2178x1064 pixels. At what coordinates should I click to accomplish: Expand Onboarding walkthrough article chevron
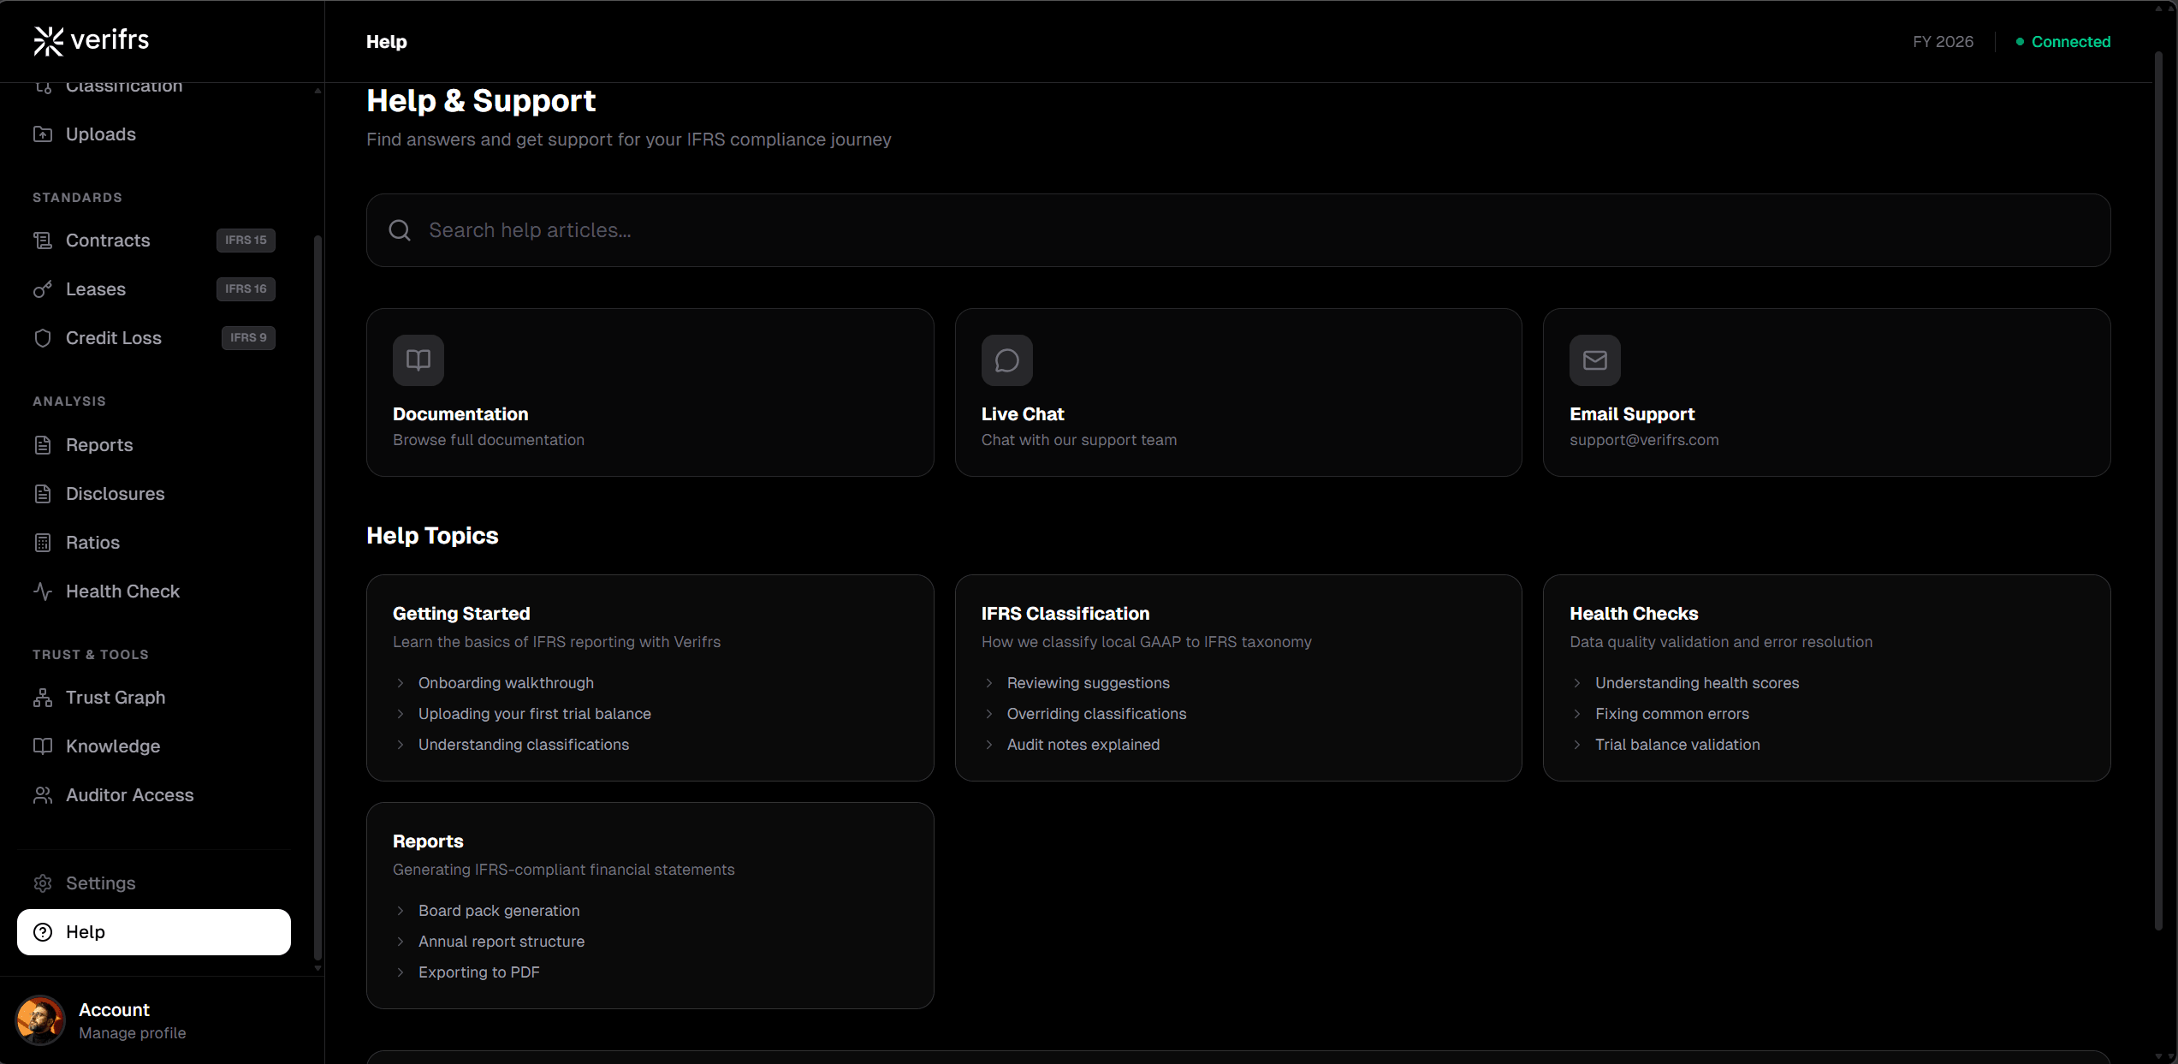[401, 683]
